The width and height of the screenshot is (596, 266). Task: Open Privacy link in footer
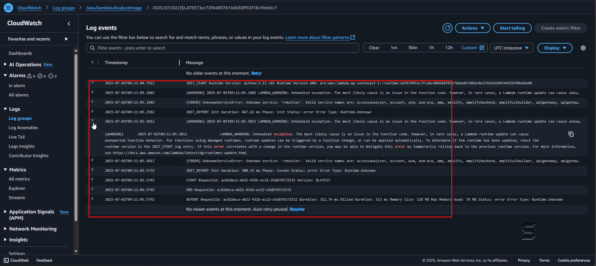point(524,260)
